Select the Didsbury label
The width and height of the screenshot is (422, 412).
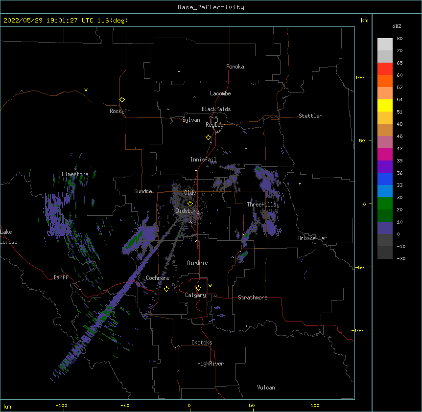tap(188, 211)
